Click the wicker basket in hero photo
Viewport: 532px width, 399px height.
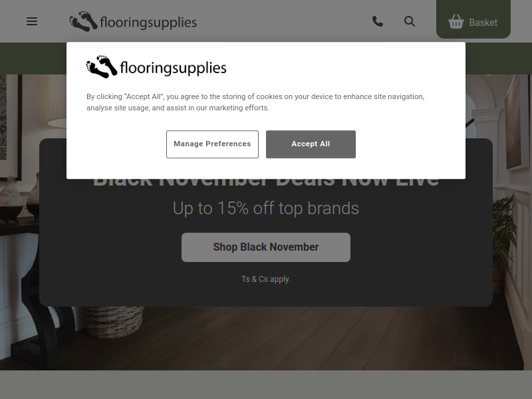point(114,321)
